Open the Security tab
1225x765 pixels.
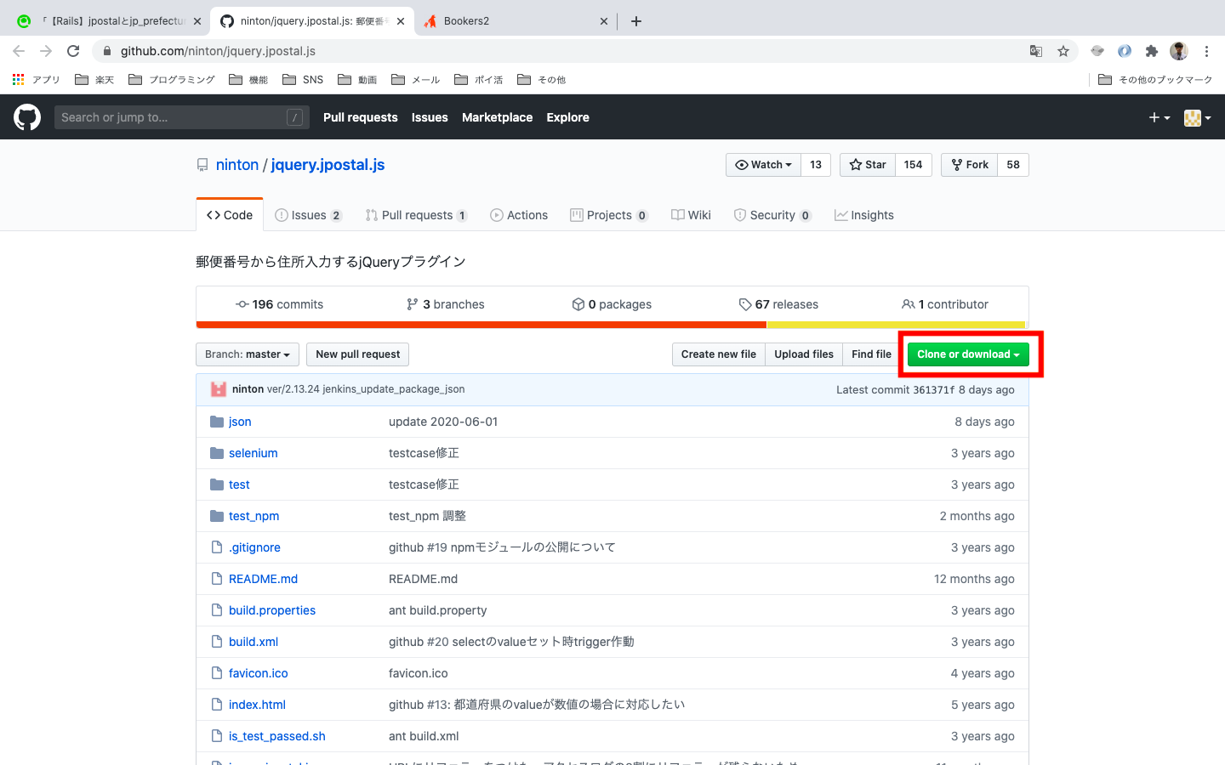(772, 215)
